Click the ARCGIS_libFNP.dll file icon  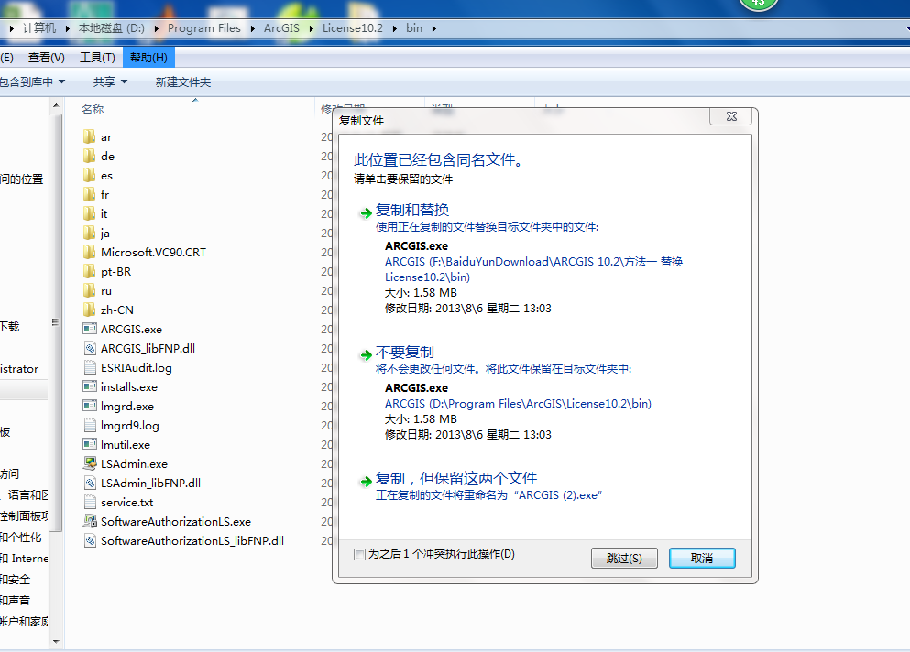pyautogui.click(x=89, y=348)
